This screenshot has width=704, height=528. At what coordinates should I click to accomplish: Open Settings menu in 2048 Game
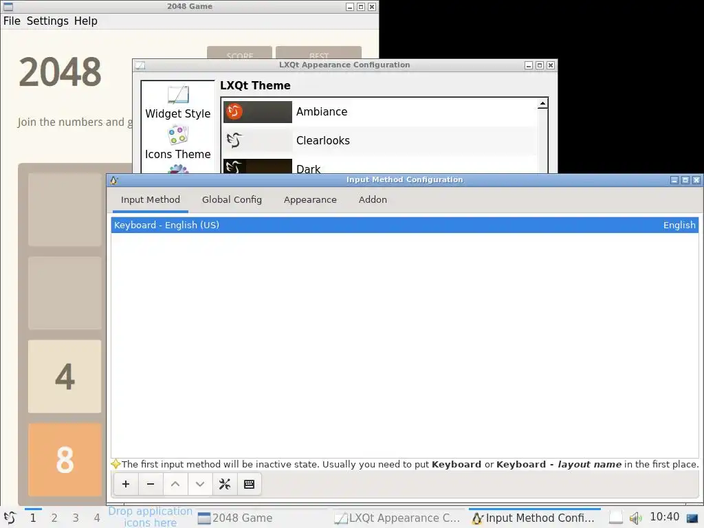47,21
